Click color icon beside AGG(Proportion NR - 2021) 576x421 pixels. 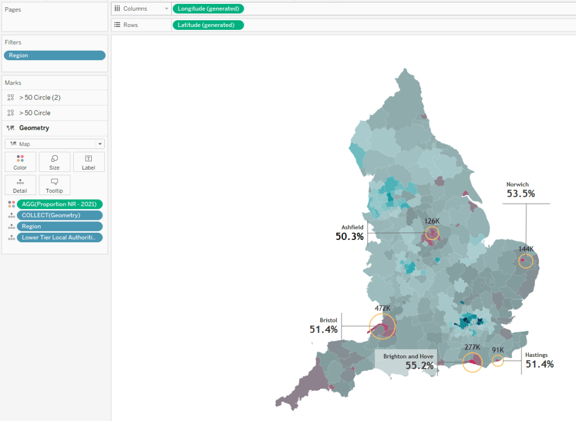pyautogui.click(x=11, y=204)
